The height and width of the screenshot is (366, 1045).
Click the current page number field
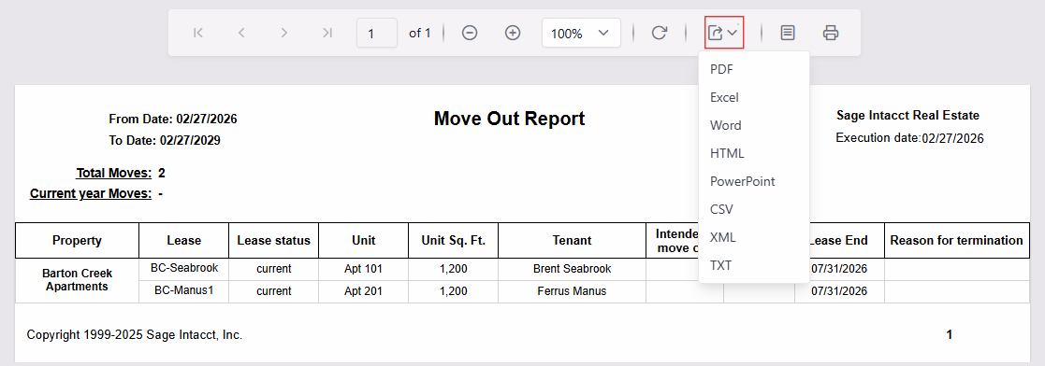(x=377, y=33)
